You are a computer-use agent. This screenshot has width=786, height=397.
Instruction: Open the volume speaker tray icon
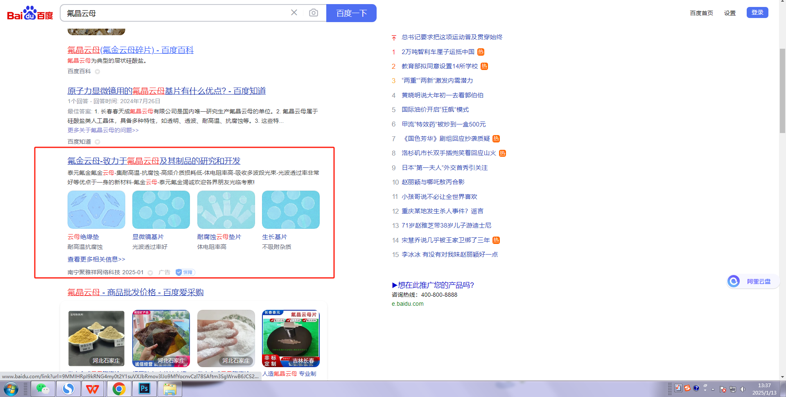pyautogui.click(x=743, y=389)
